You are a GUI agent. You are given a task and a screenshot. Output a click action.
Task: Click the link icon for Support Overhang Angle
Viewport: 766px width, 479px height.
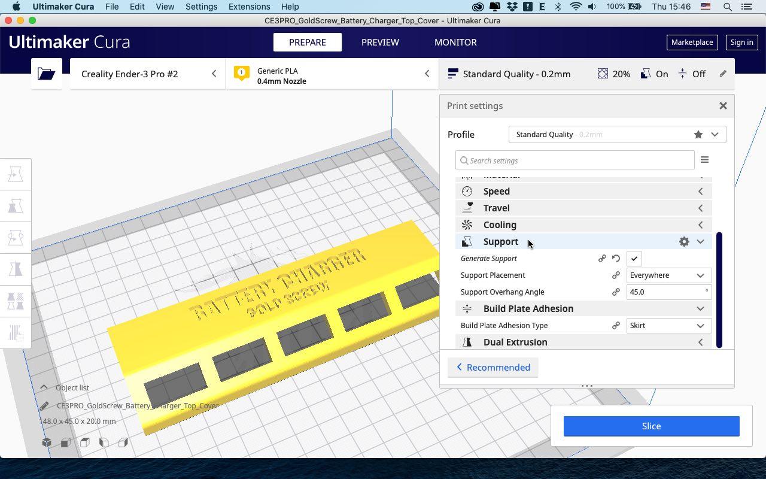pyautogui.click(x=616, y=292)
